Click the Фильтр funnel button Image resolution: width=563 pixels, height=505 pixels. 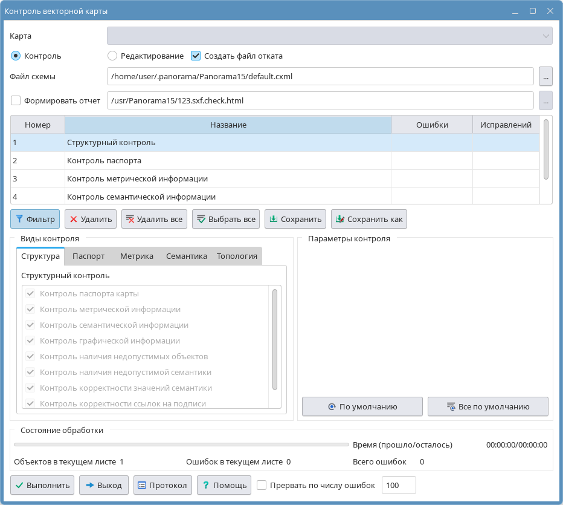(35, 219)
